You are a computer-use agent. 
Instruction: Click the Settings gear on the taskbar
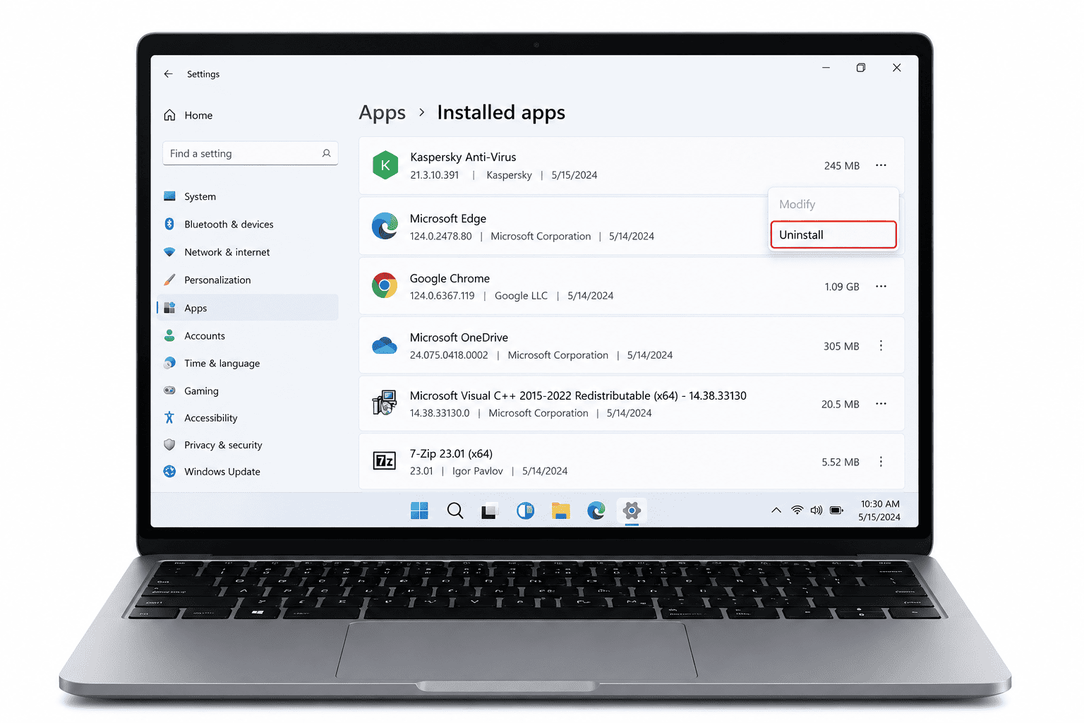pos(632,510)
